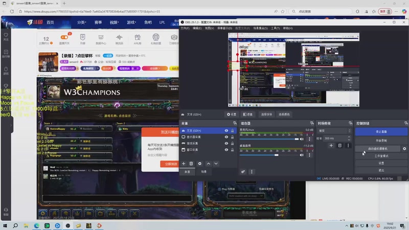The width and height of the screenshot is (409, 230).
Task: Refresh the browser page
Action: (x=12, y=11)
